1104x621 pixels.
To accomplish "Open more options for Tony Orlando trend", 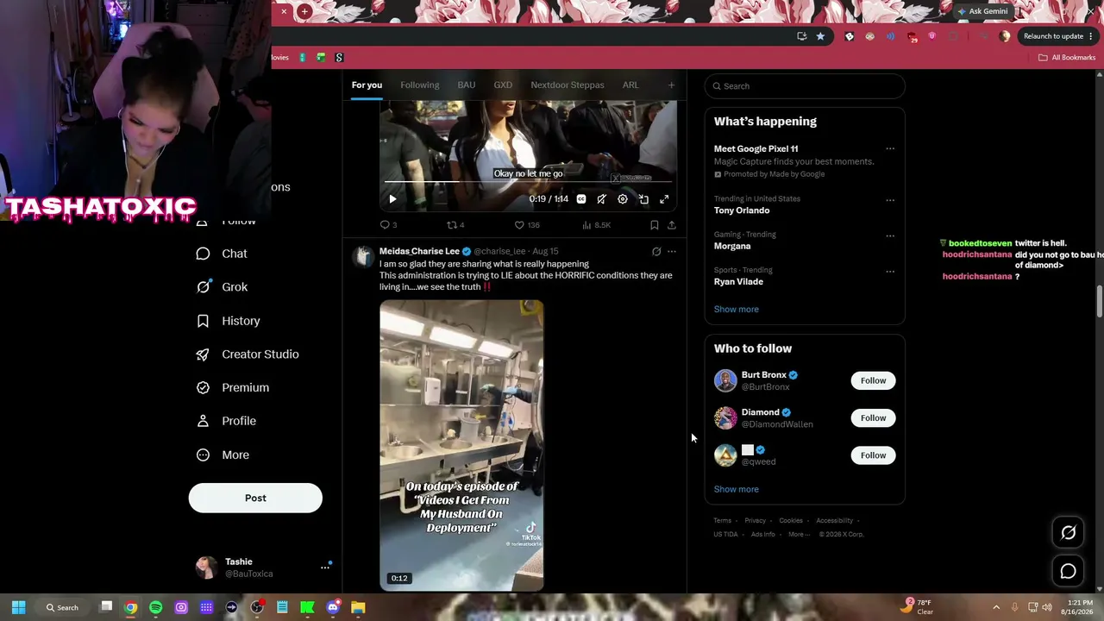I will [x=890, y=200].
